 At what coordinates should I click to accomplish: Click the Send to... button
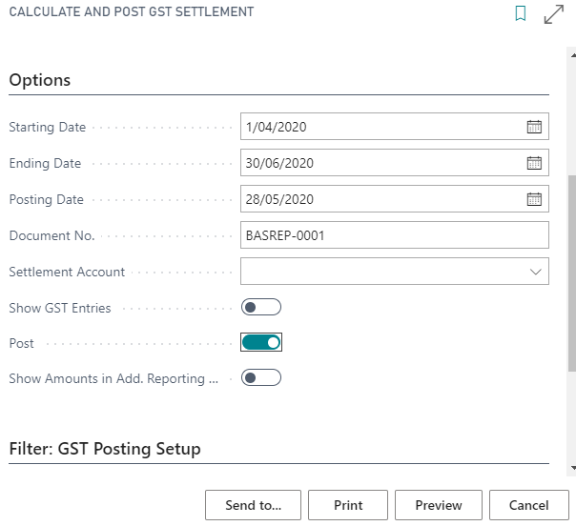point(253,505)
